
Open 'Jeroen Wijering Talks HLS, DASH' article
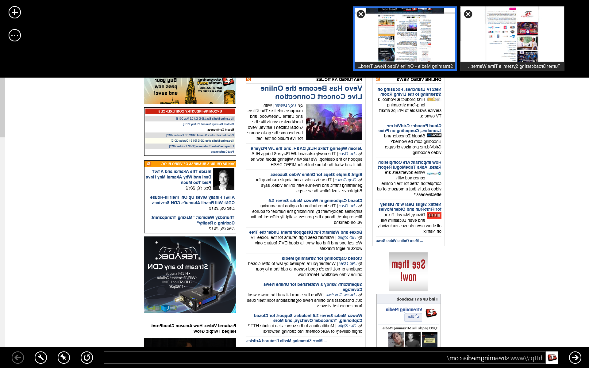(306, 148)
